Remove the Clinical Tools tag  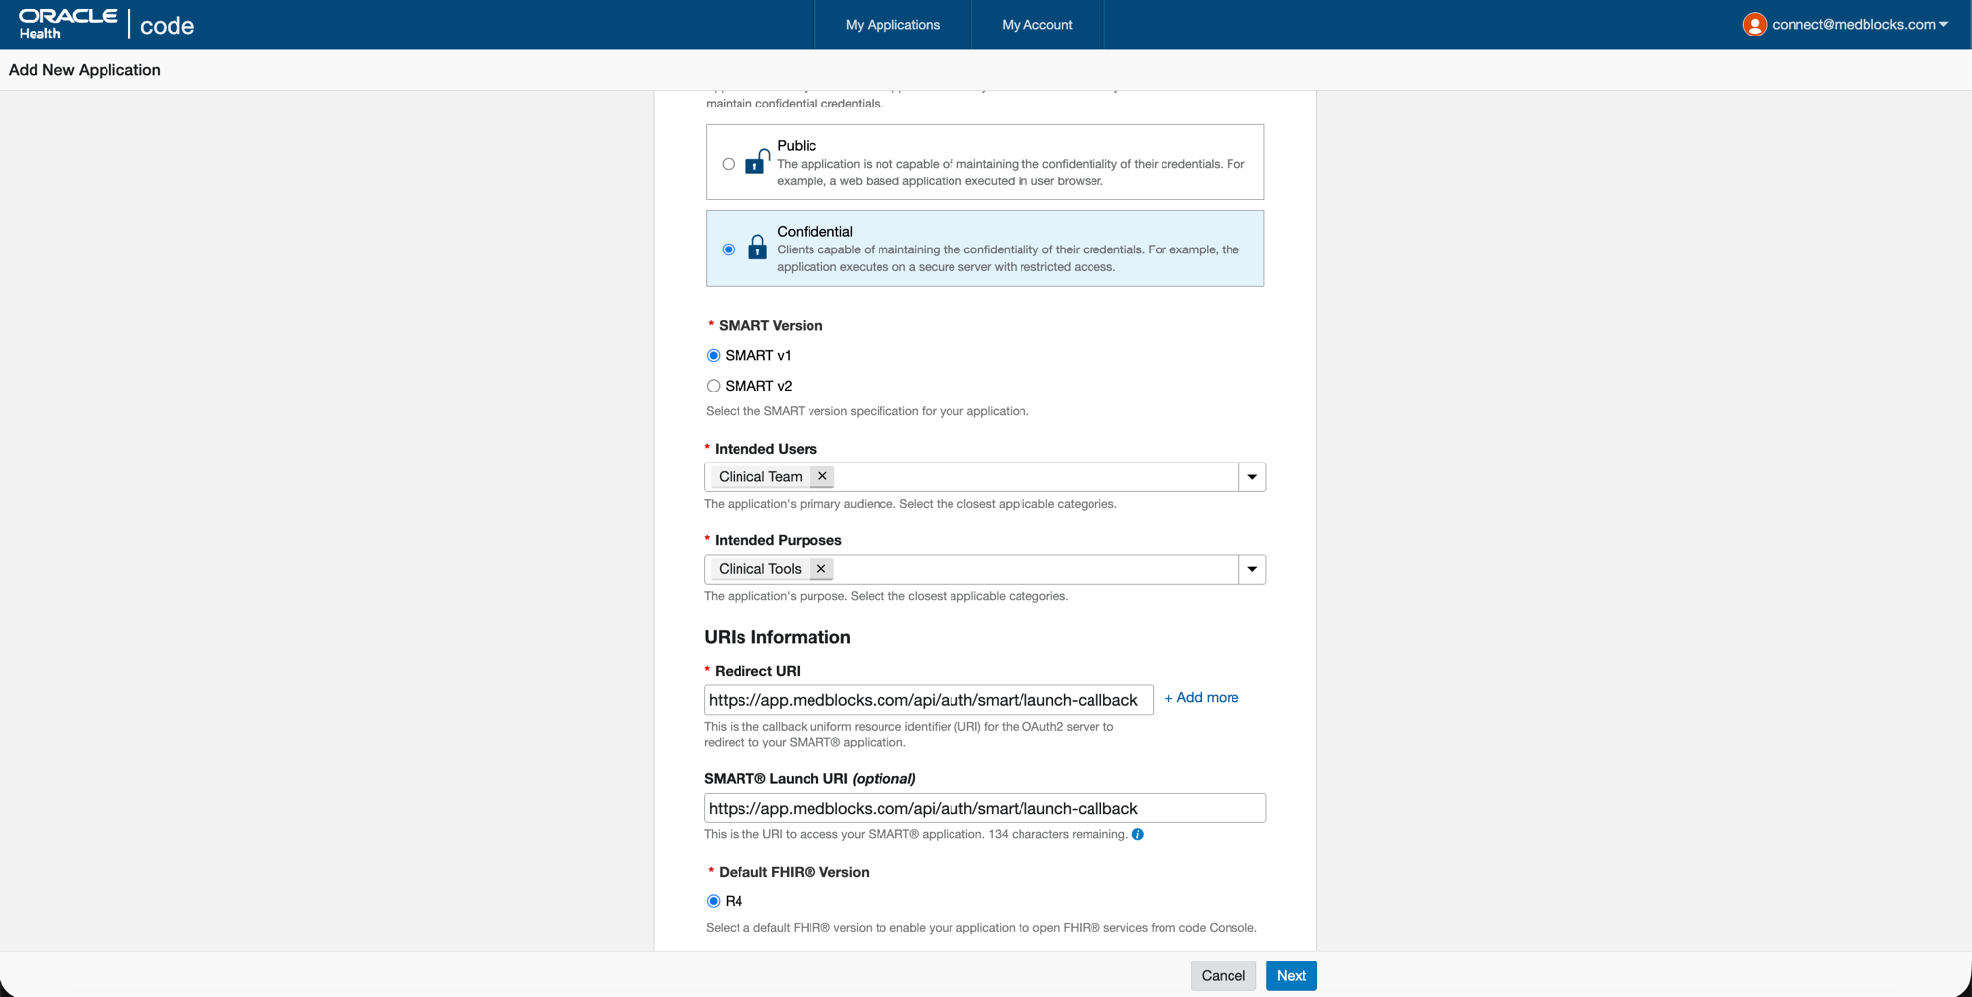coord(821,569)
